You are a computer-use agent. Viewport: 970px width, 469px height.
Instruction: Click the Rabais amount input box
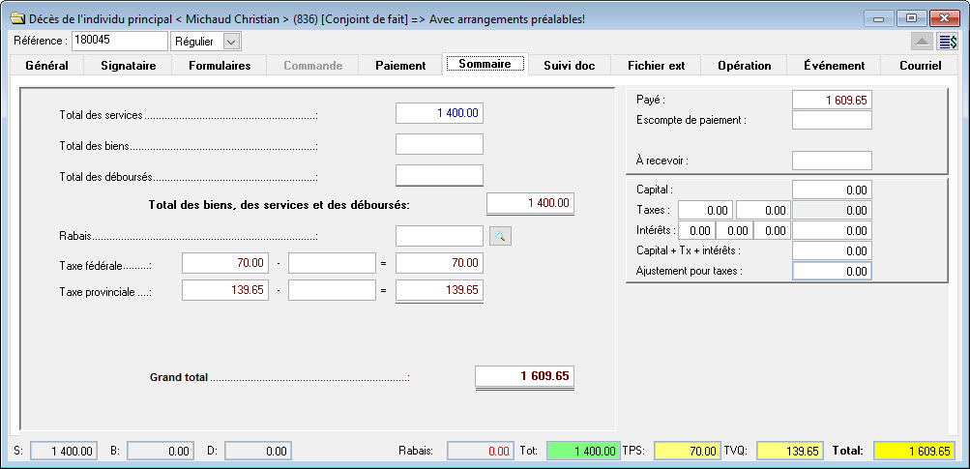(x=439, y=236)
